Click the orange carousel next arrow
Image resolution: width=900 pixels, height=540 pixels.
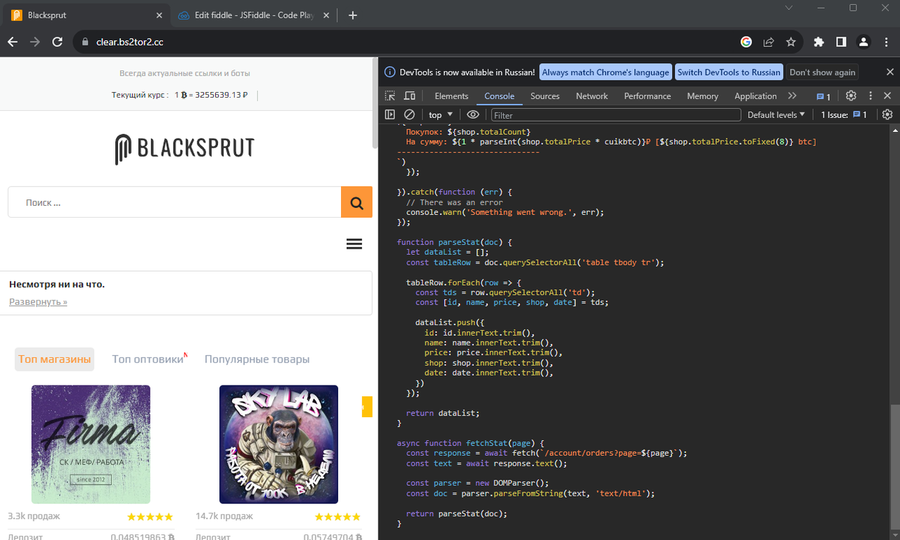pos(367,407)
